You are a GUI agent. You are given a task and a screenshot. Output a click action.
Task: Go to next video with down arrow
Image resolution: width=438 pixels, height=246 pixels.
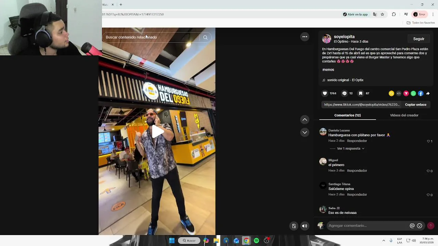tap(305, 132)
